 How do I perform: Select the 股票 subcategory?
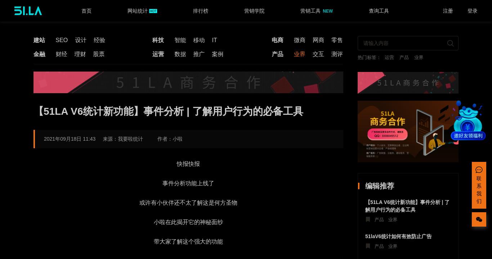point(99,54)
